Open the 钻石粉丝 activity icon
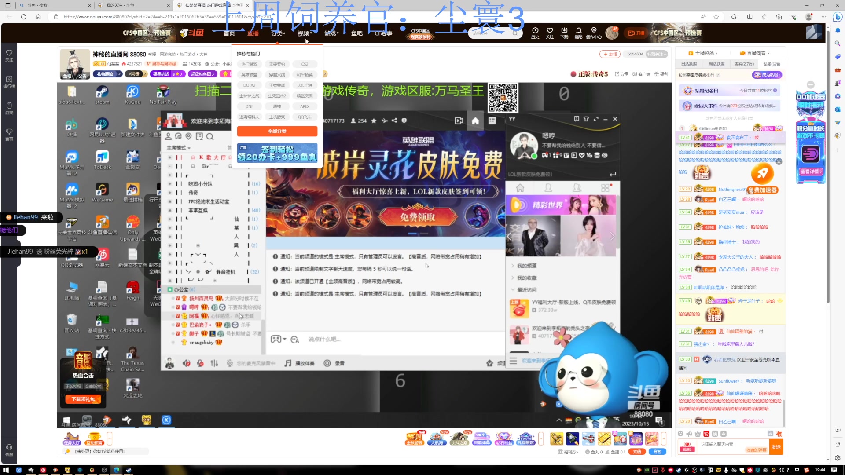This screenshot has width=845, height=475. click(504, 438)
